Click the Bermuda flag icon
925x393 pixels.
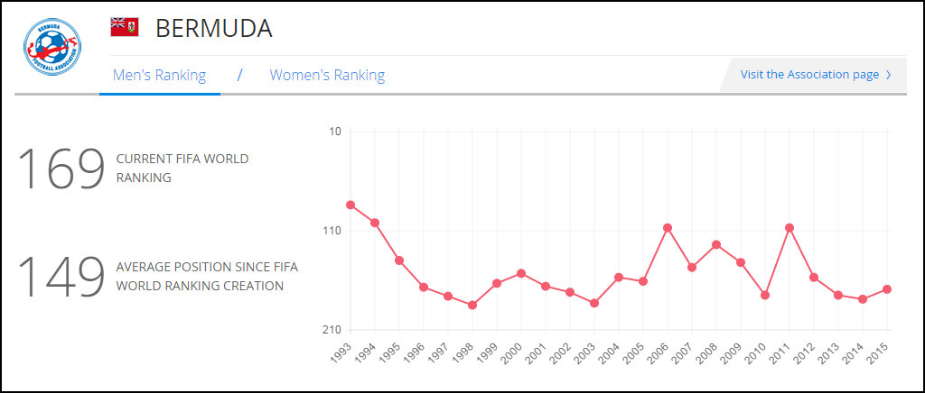pos(124,27)
